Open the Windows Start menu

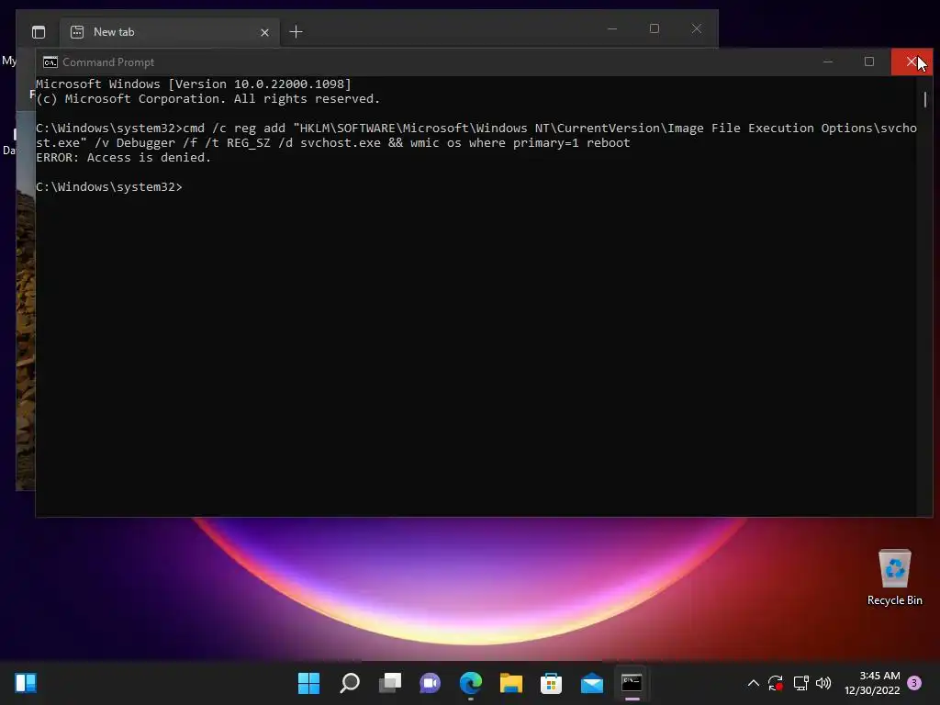point(308,683)
